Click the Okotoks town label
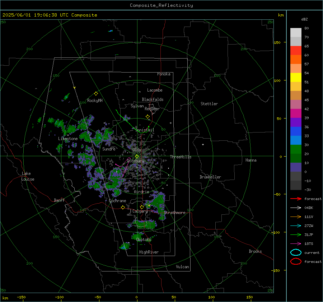Screen dimensions: 323x302 (x=144, y=240)
